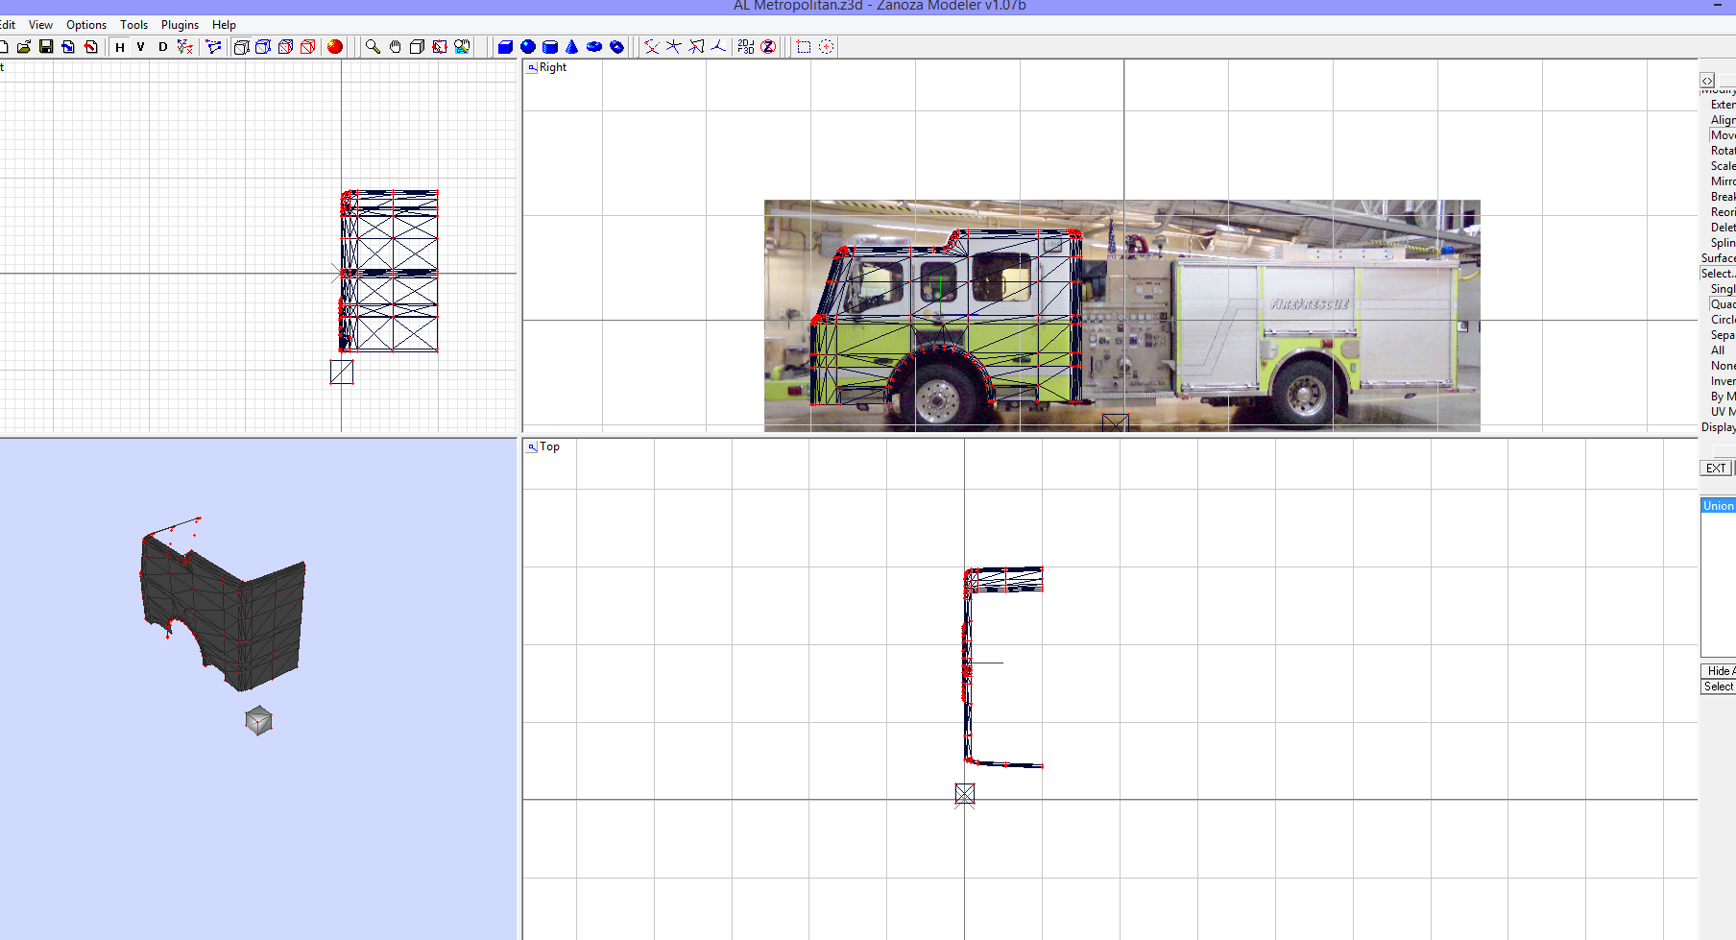Select the zoom magnifier tool
This screenshot has width=1736, height=940.
tap(373, 47)
